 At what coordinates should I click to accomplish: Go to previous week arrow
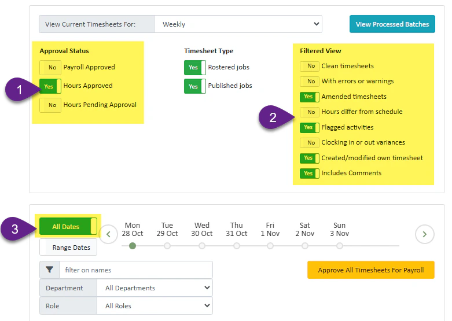click(108, 234)
